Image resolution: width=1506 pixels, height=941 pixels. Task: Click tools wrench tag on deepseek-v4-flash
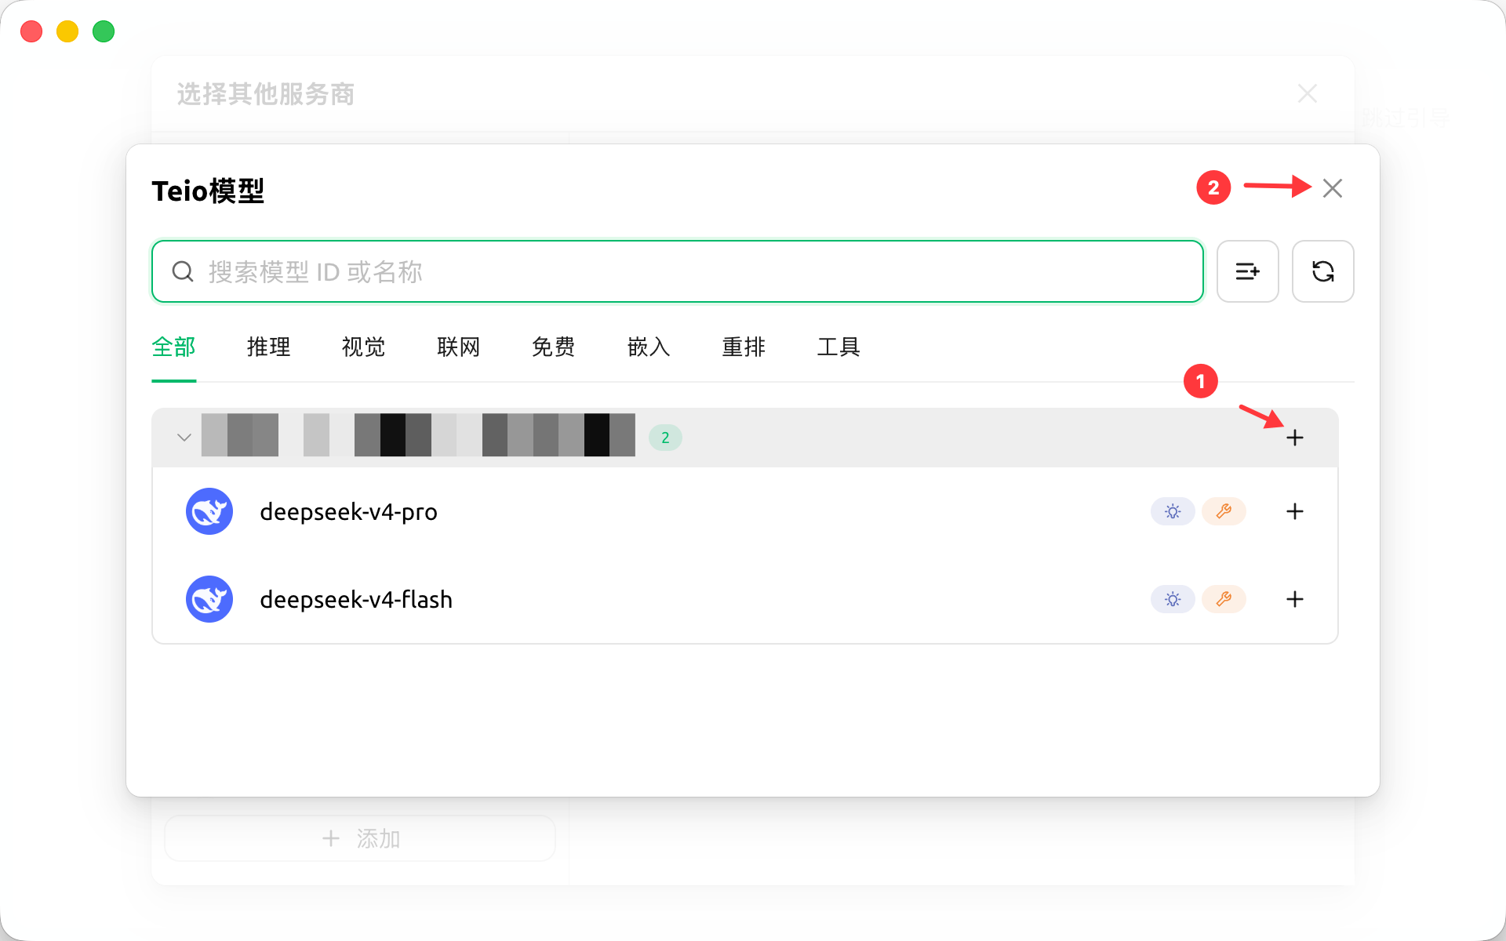point(1224,599)
